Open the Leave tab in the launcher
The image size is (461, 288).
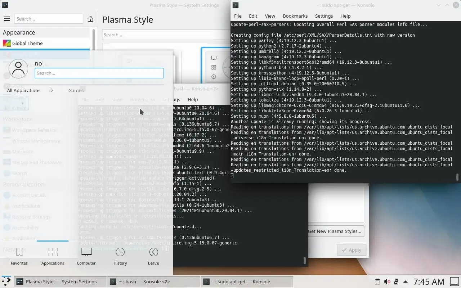pos(153,256)
